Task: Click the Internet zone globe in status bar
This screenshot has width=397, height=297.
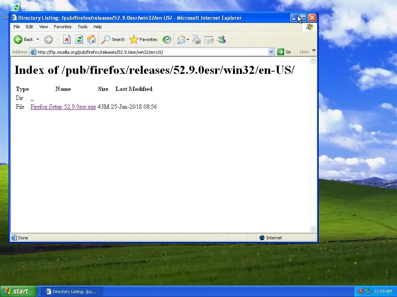Action: click(262, 238)
